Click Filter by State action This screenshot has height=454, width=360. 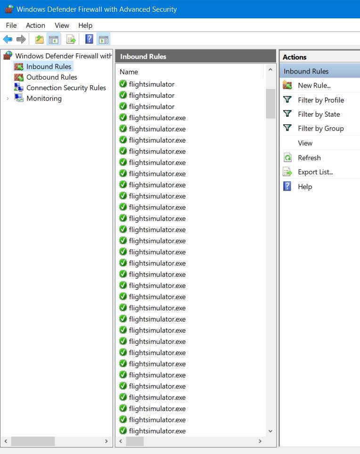pyautogui.click(x=319, y=114)
